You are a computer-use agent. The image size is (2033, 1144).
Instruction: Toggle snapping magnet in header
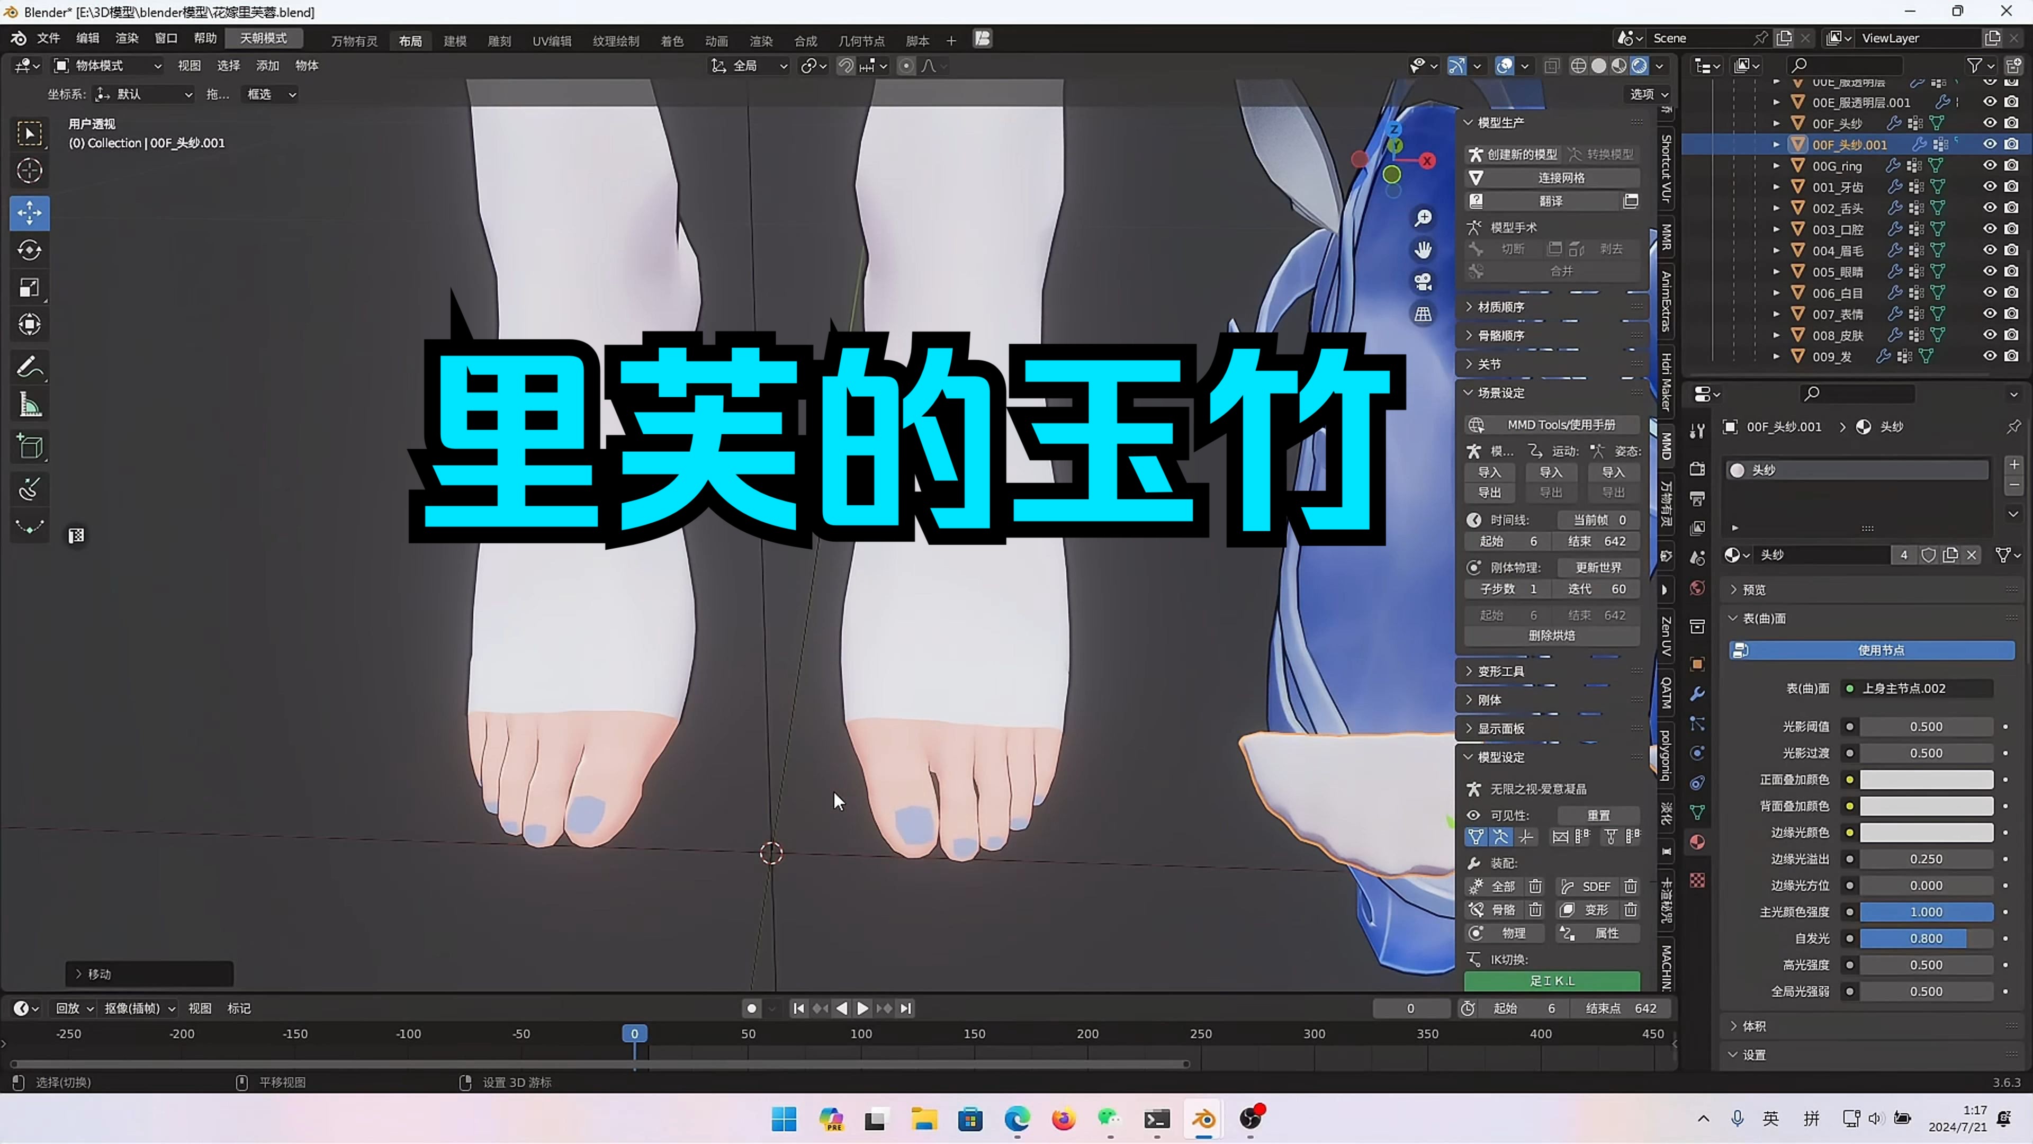[845, 66]
